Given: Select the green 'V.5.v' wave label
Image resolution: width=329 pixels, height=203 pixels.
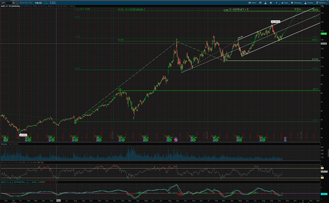Looking at the screenshot, I should [x=298, y=9].
